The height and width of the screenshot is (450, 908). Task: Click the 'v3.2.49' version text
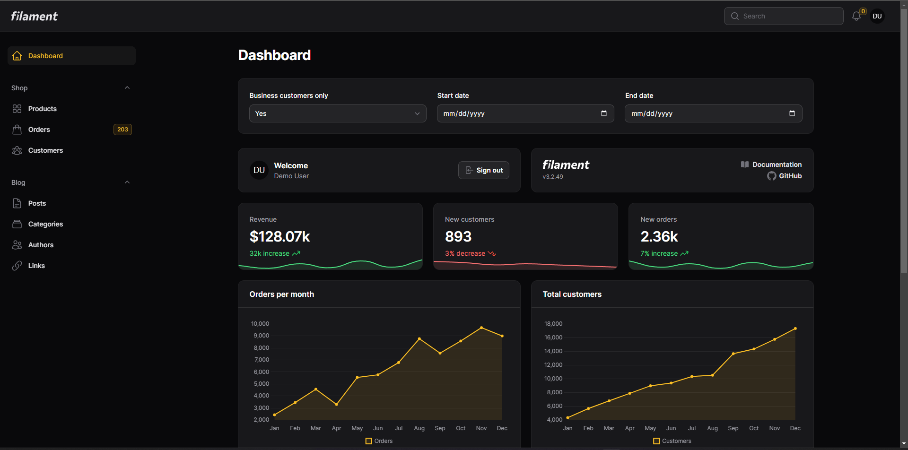[x=553, y=177]
